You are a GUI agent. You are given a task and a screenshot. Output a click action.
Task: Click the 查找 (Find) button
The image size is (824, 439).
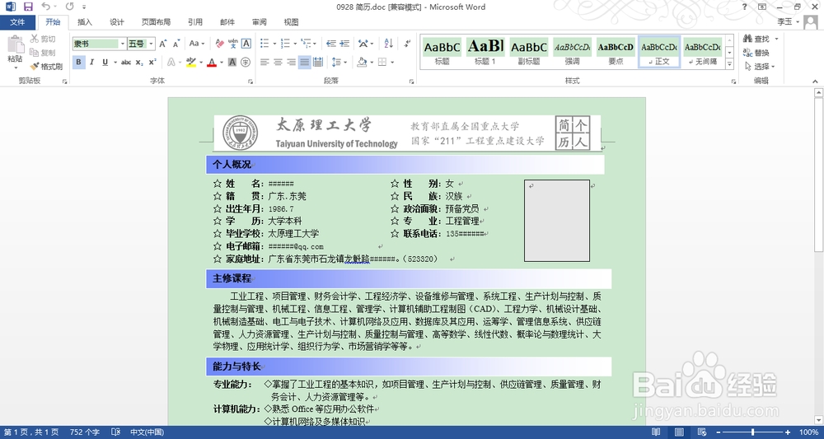[x=756, y=39]
